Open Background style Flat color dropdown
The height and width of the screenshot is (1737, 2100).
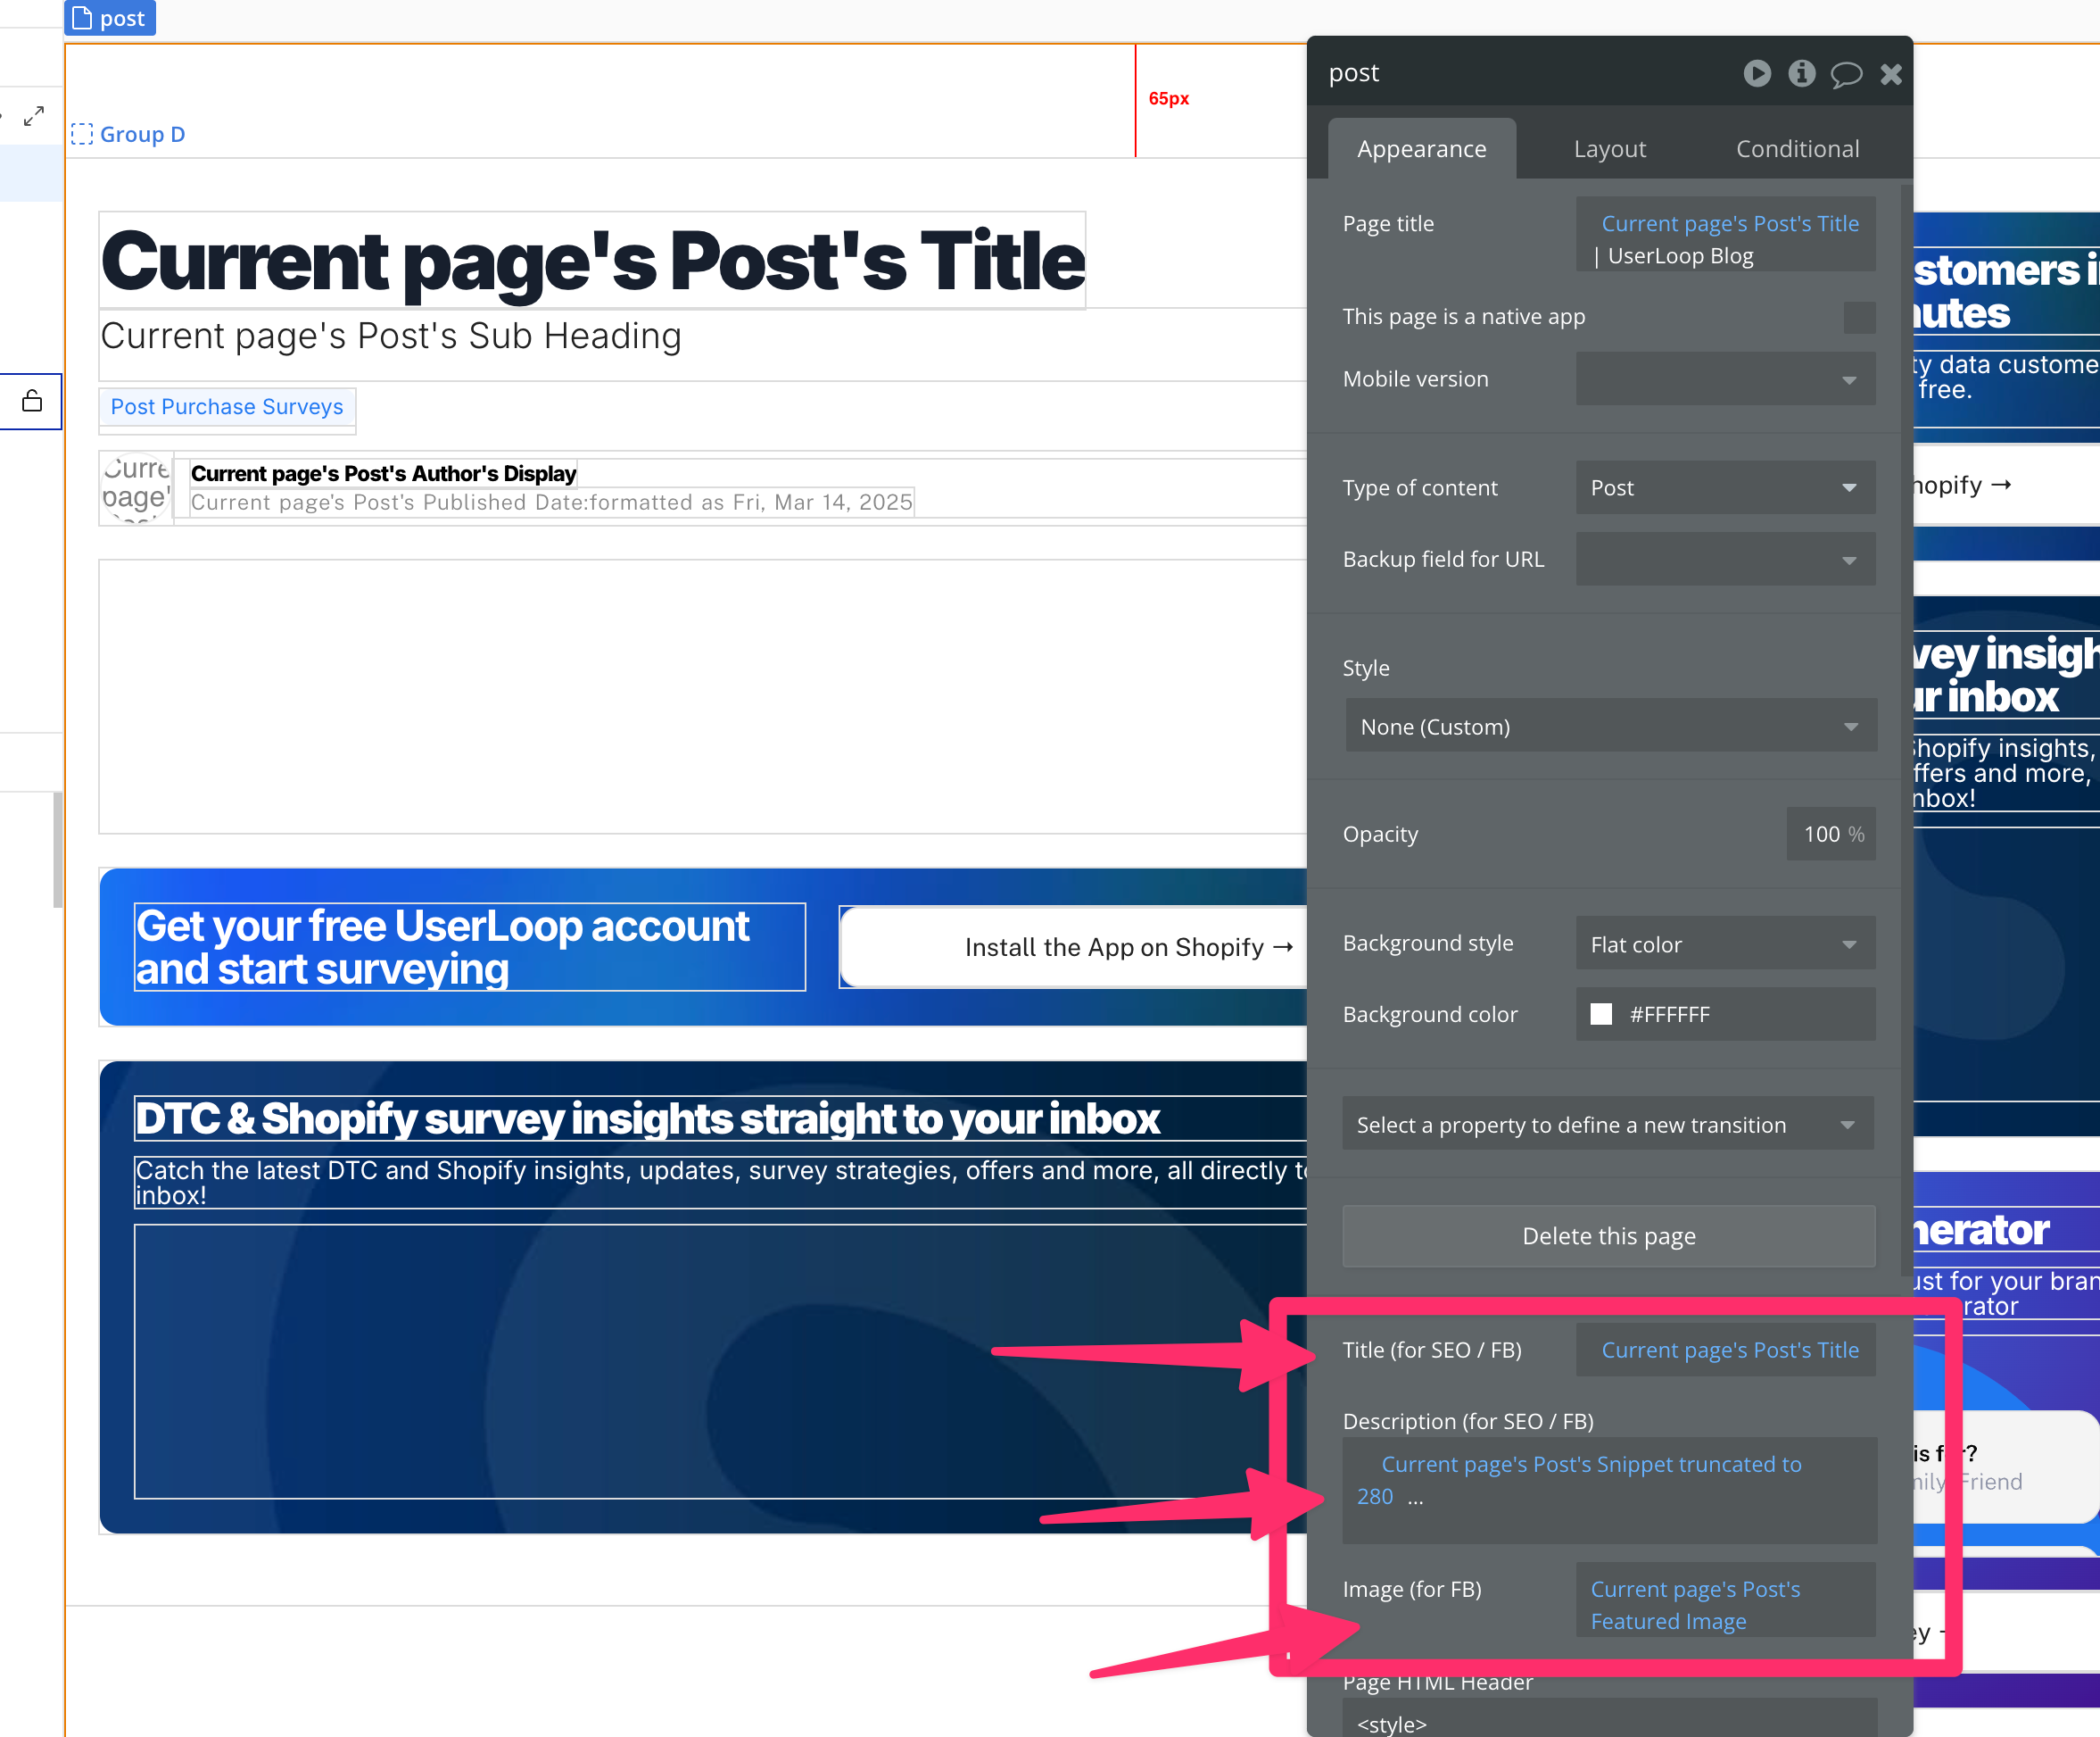(1725, 943)
